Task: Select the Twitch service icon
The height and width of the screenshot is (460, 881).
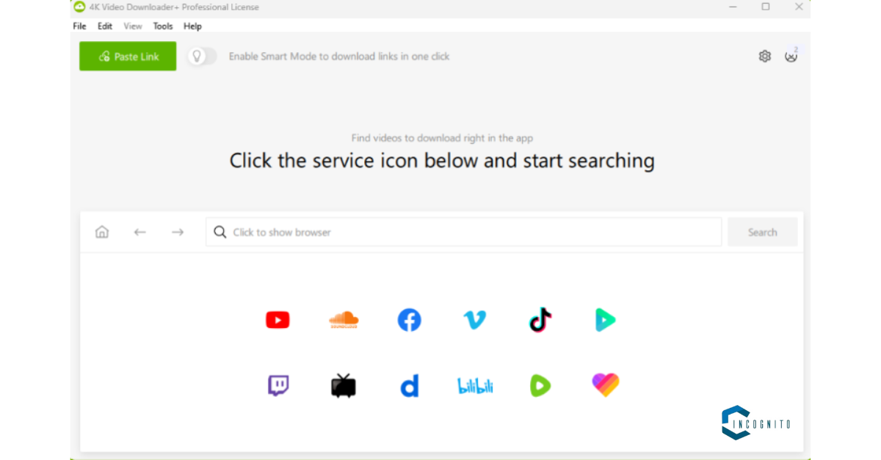Action: coord(278,385)
